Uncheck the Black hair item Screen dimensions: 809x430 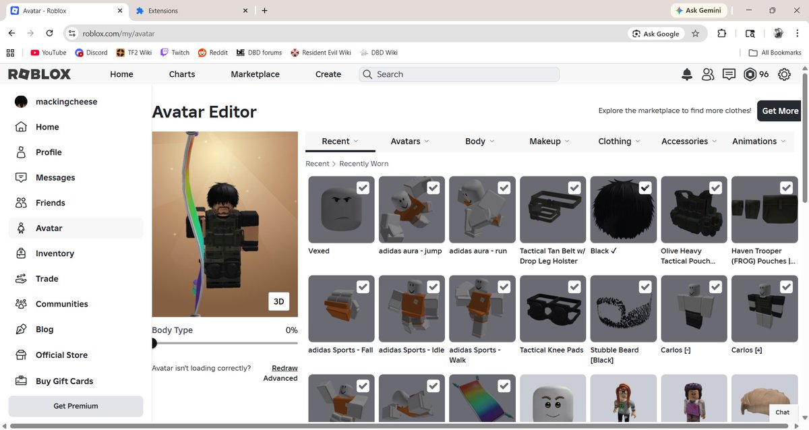[x=645, y=187]
